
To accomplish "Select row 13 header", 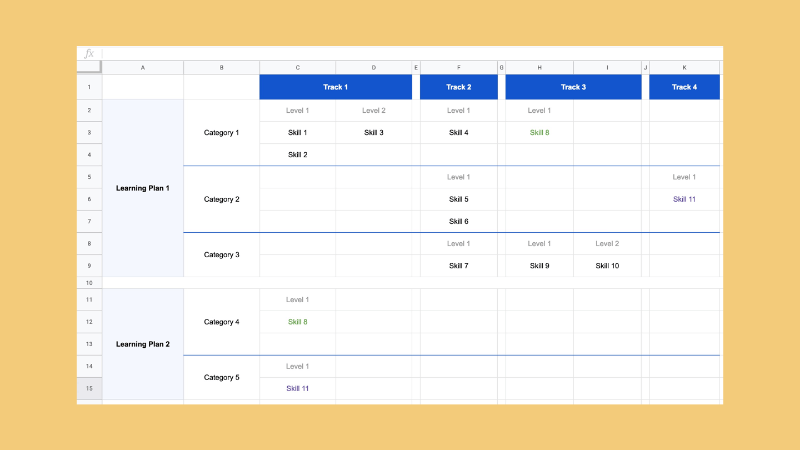I will (89, 344).
